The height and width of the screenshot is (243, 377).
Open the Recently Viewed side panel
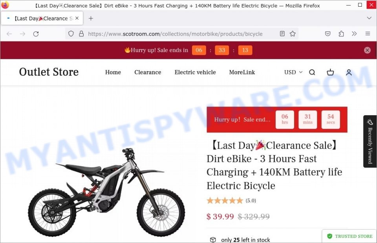click(x=370, y=141)
